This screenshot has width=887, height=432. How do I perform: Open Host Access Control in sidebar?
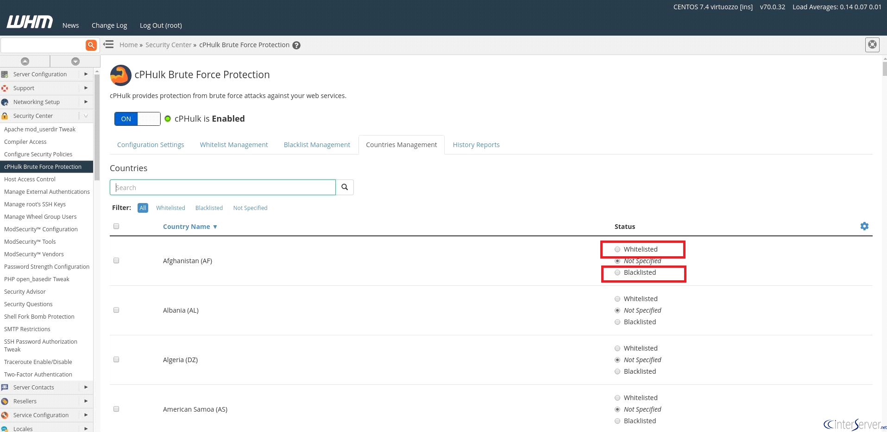pyautogui.click(x=30, y=179)
